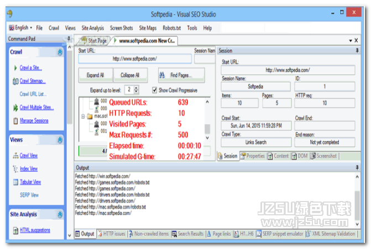Screen dimensions: 371x249
Task: Select the Output tab at bottom
Action: pos(85,234)
